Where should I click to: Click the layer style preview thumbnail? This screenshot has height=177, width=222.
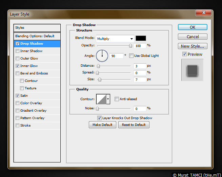(x=192, y=70)
